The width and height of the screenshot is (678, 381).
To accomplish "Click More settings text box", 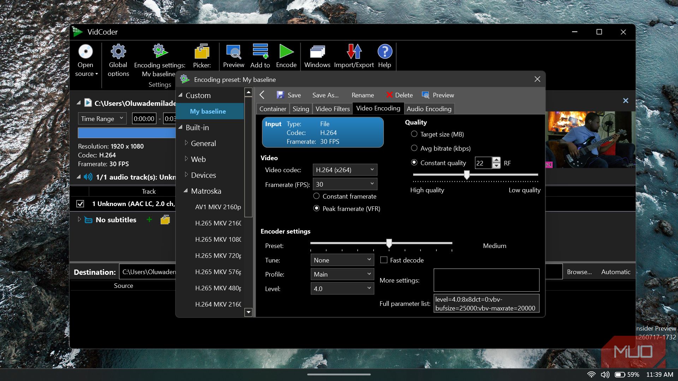I will click(x=486, y=280).
